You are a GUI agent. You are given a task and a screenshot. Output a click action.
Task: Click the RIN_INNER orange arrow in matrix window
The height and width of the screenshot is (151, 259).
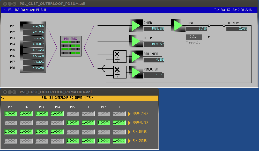(x=129, y=132)
